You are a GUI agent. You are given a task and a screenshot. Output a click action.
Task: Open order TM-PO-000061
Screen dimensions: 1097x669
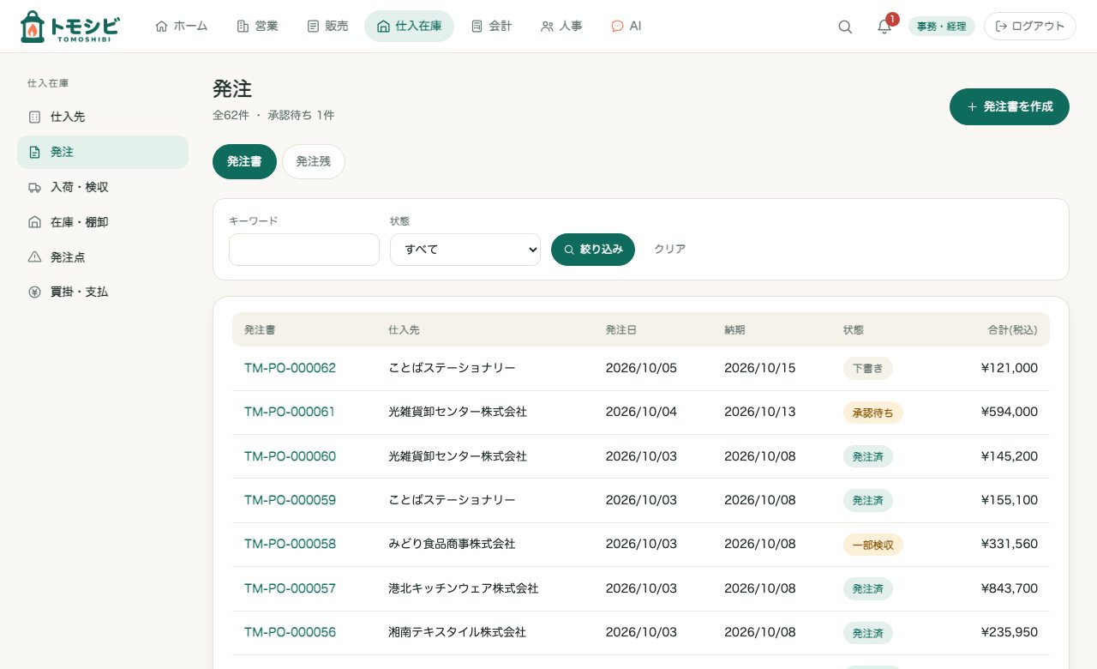pos(290,412)
